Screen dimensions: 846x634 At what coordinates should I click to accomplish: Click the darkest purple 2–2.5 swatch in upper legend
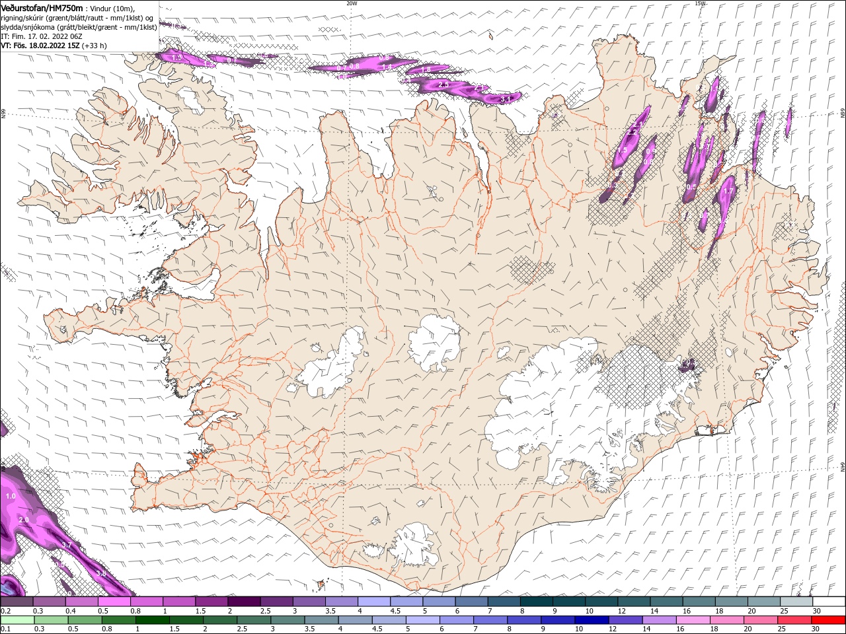(x=244, y=602)
